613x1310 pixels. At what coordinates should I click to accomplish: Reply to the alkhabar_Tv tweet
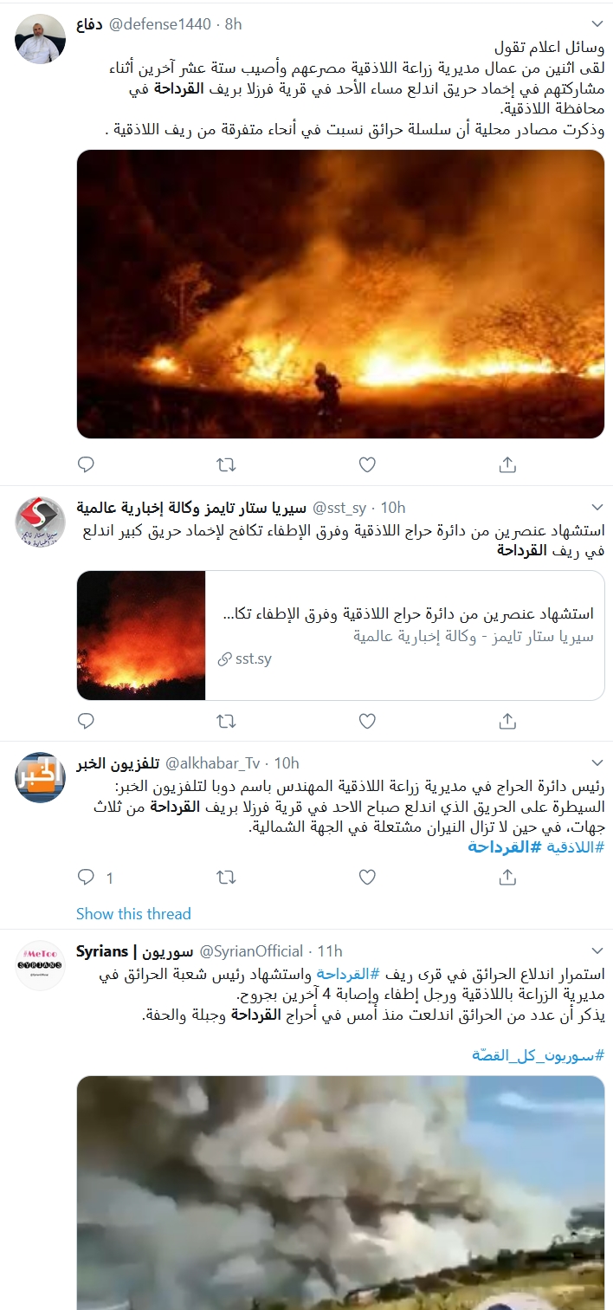pos(86,878)
